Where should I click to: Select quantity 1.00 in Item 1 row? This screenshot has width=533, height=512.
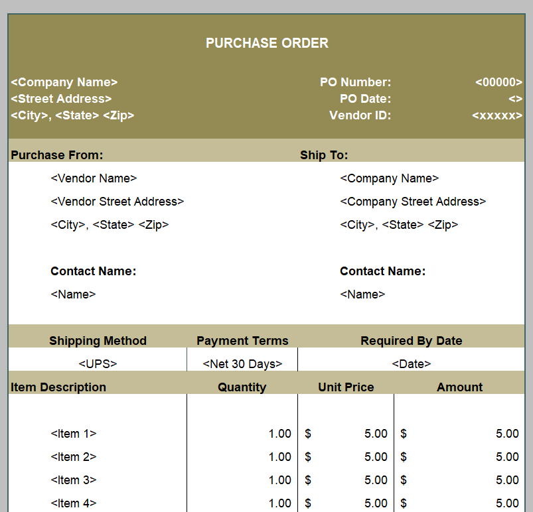279,434
